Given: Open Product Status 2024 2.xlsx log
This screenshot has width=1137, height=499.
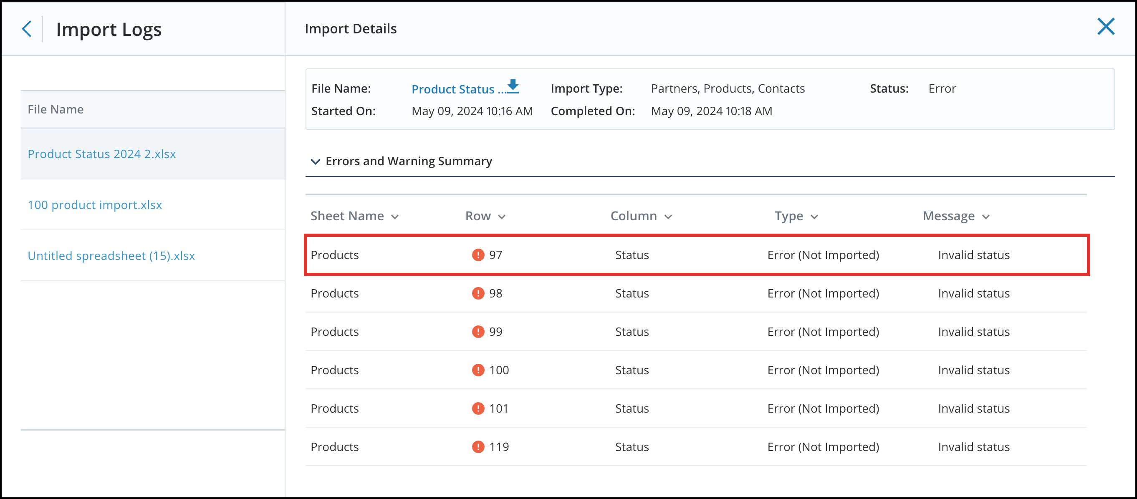Looking at the screenshot, I should (x=101, y=154).
